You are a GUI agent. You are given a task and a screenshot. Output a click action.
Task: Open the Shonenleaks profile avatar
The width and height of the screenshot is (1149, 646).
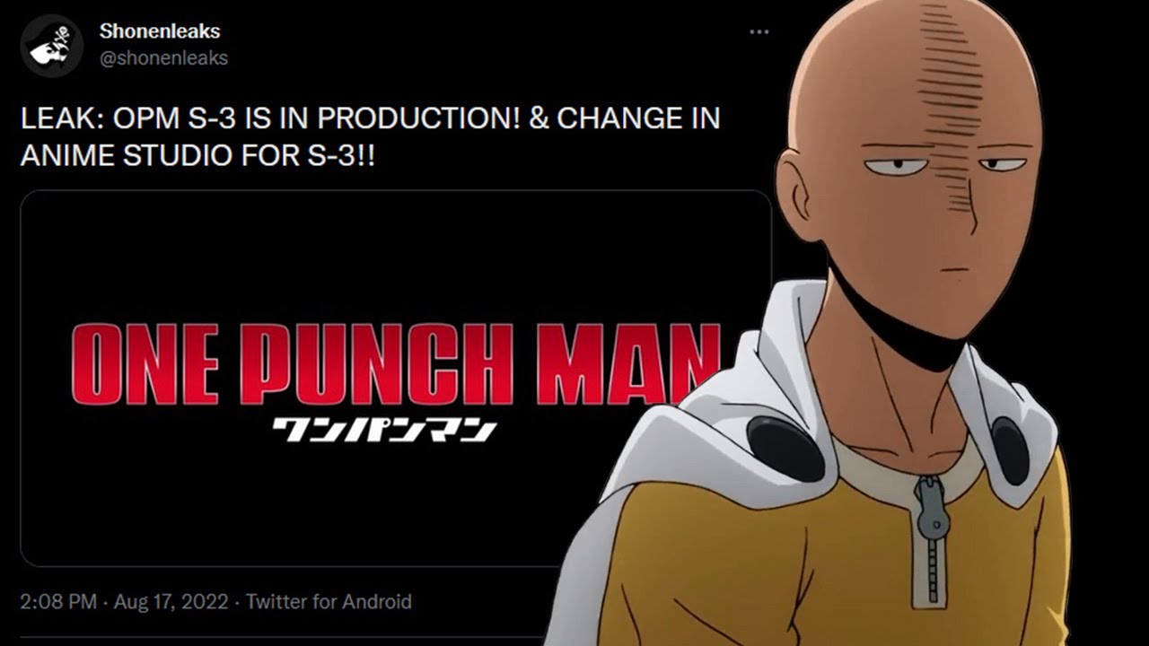point(52,45)
